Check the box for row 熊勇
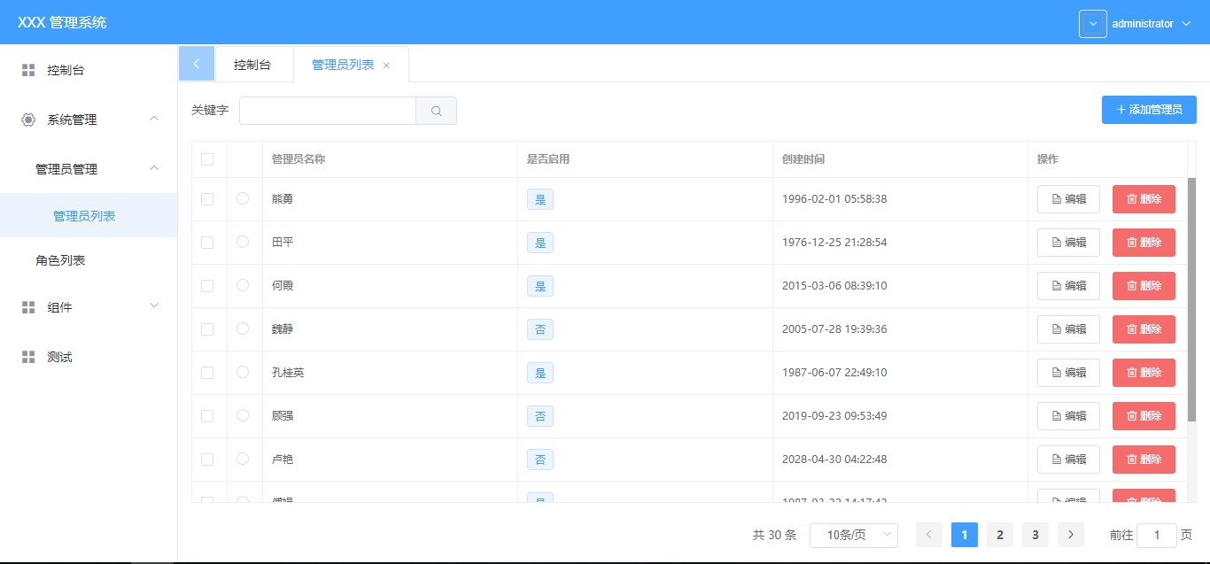Image resolution: width=1210 pixels, height=564 pixels. point(207,199)
